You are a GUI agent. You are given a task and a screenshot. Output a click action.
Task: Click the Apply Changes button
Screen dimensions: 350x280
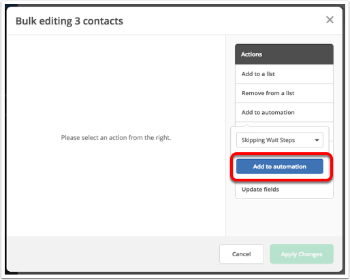click(x=302, y=254)
